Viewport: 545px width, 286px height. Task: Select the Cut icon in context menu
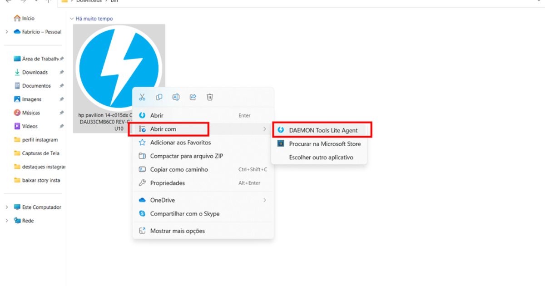(142, 97)
